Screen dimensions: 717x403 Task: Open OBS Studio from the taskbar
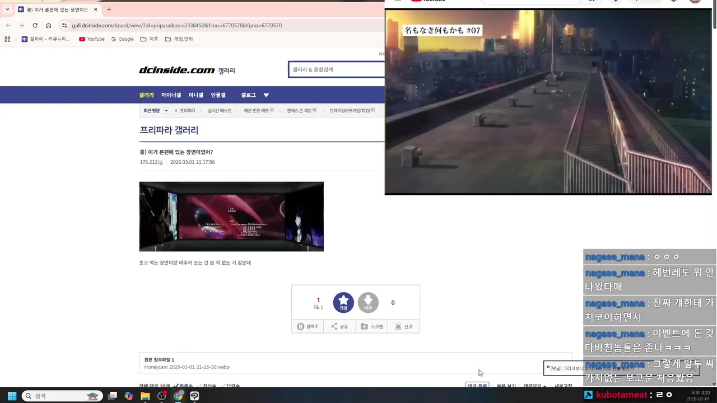pos(162,396)
